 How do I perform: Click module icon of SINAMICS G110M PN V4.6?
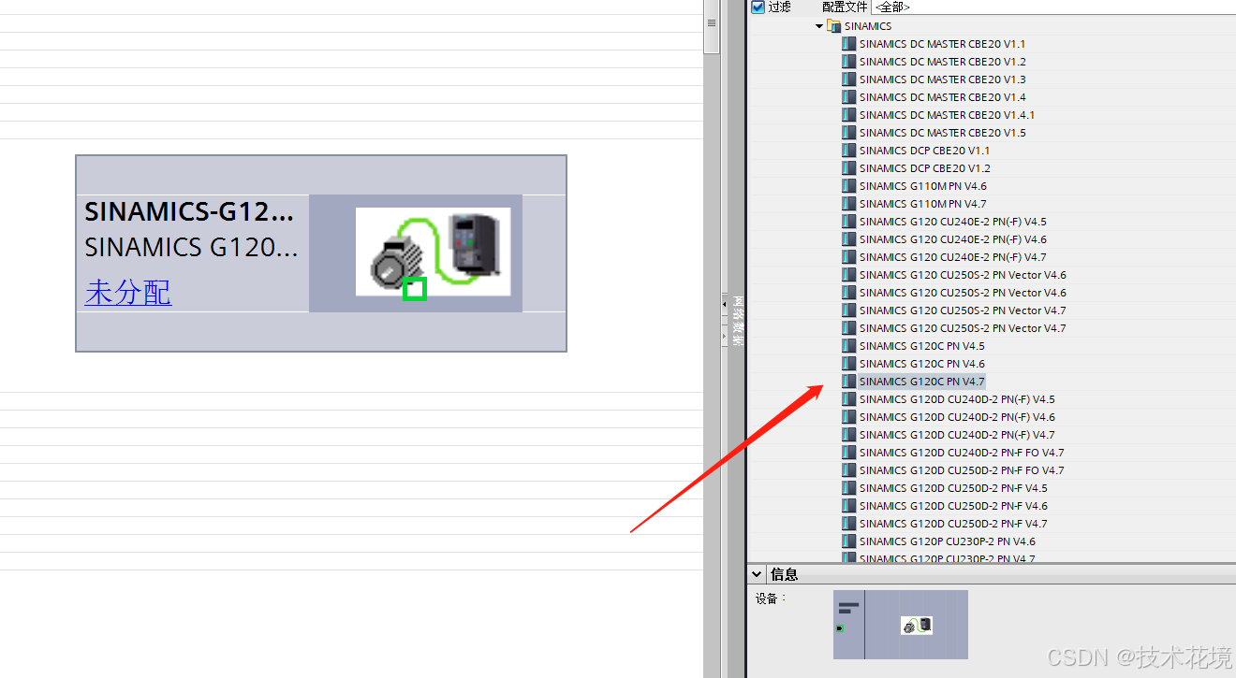[849, 186]
